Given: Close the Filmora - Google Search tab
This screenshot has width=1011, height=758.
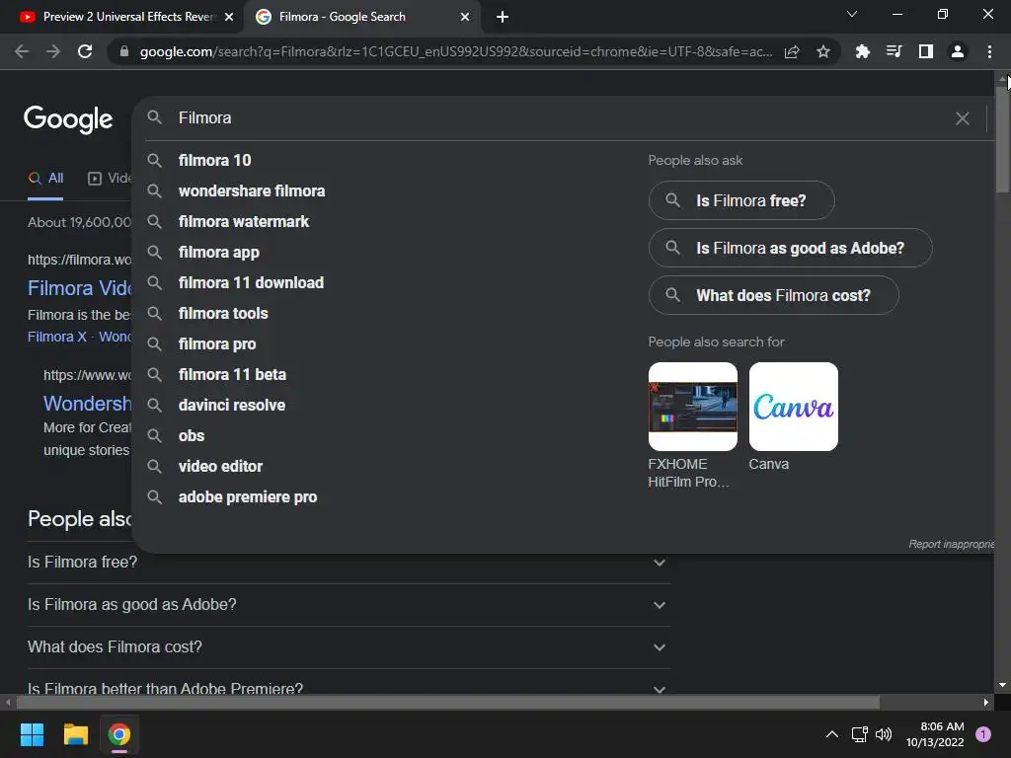Looking at the screenshot, I should (x=465, y=17).
